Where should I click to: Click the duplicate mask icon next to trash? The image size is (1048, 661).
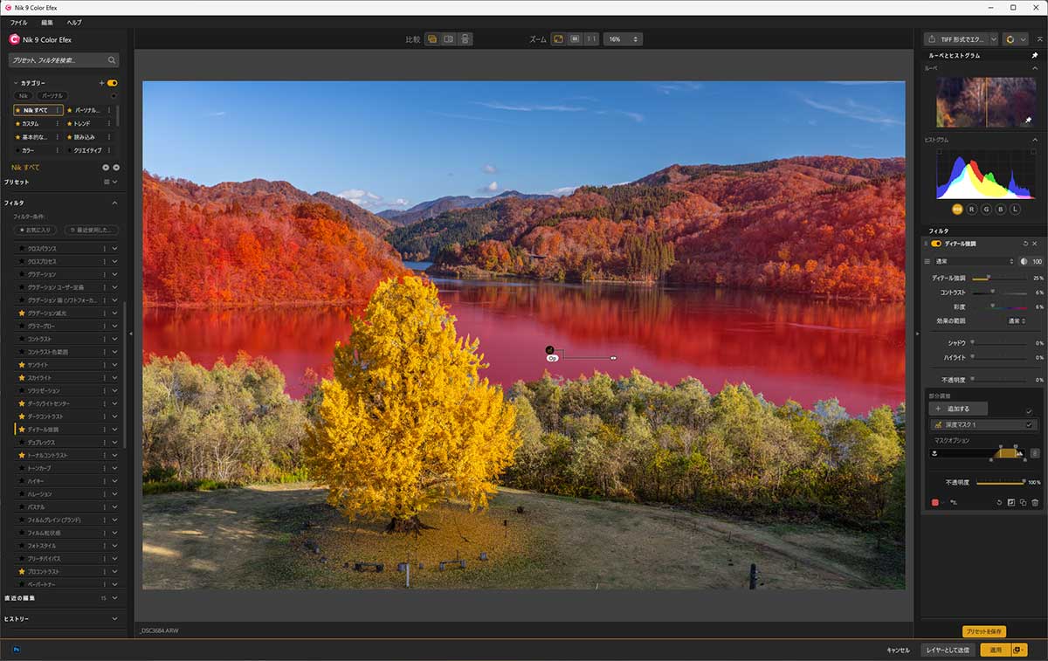coord(1023,502)
